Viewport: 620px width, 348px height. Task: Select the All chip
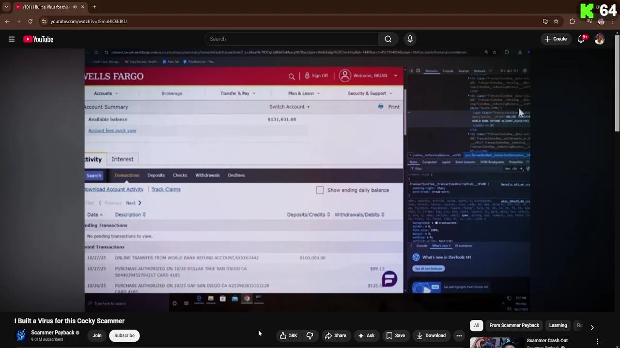tap(477, 326)
